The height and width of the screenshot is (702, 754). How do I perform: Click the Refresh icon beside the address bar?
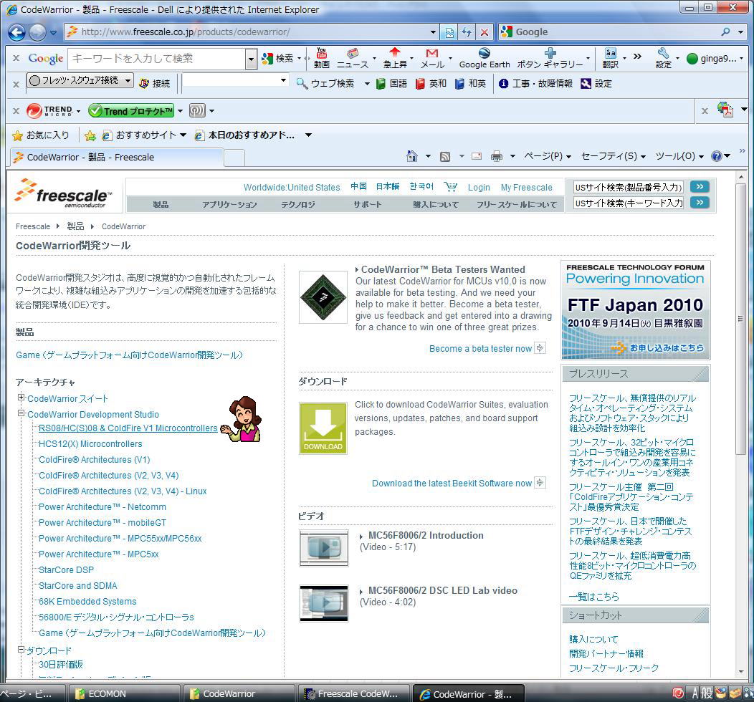point(467,32)
